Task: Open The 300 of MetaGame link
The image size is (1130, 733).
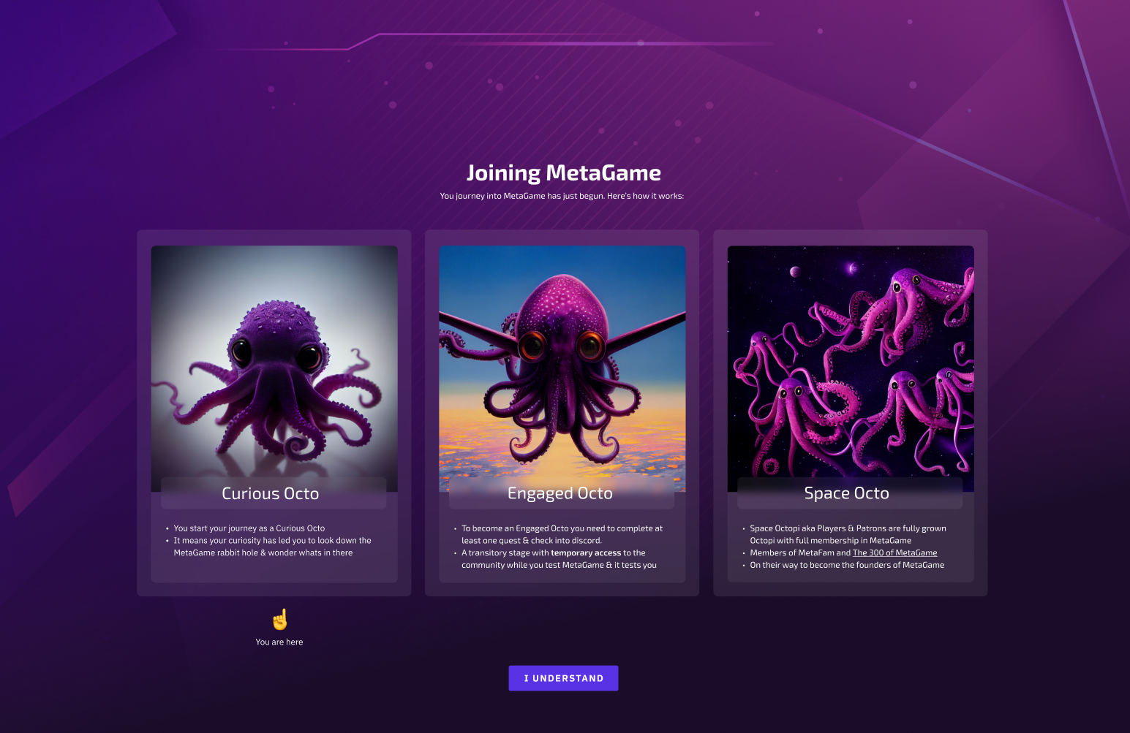Action: [x=895, y=552]
